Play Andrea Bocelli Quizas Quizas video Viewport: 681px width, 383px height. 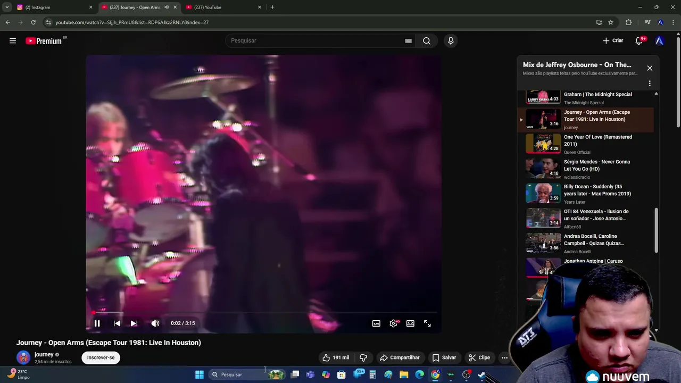tap(585, 243)
